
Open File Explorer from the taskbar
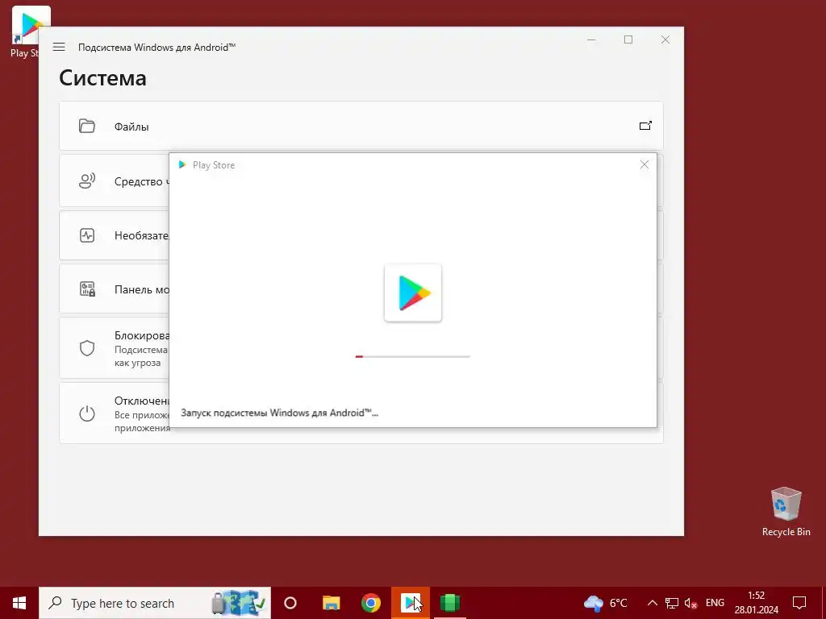click(x=332, y=603)
